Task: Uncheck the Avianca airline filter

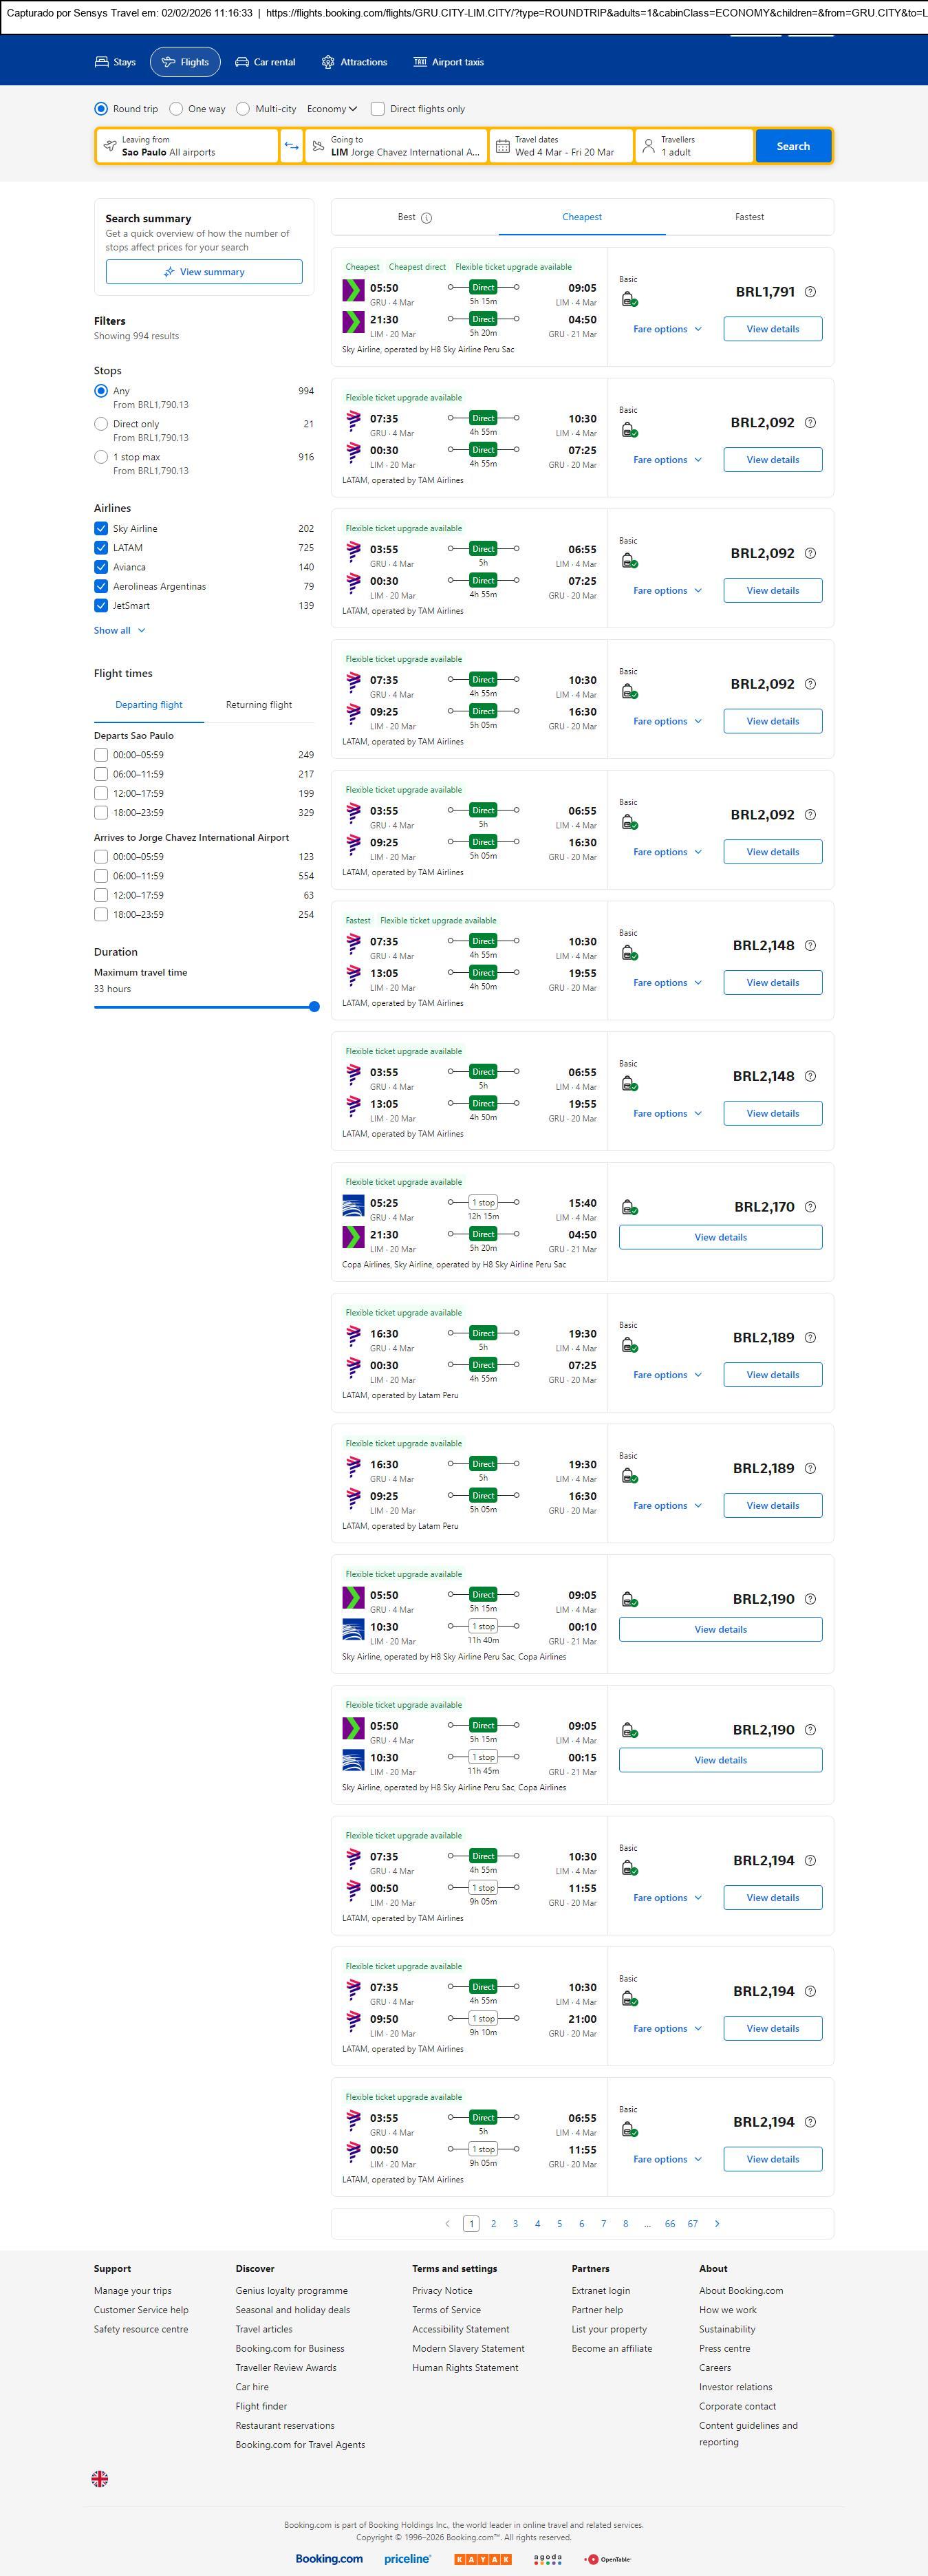Action: tap(101, 567)
